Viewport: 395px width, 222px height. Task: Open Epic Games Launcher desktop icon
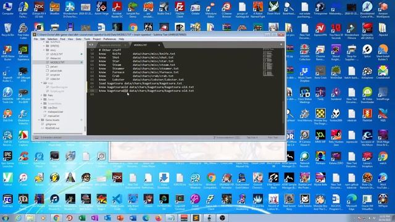coord(8,159)
